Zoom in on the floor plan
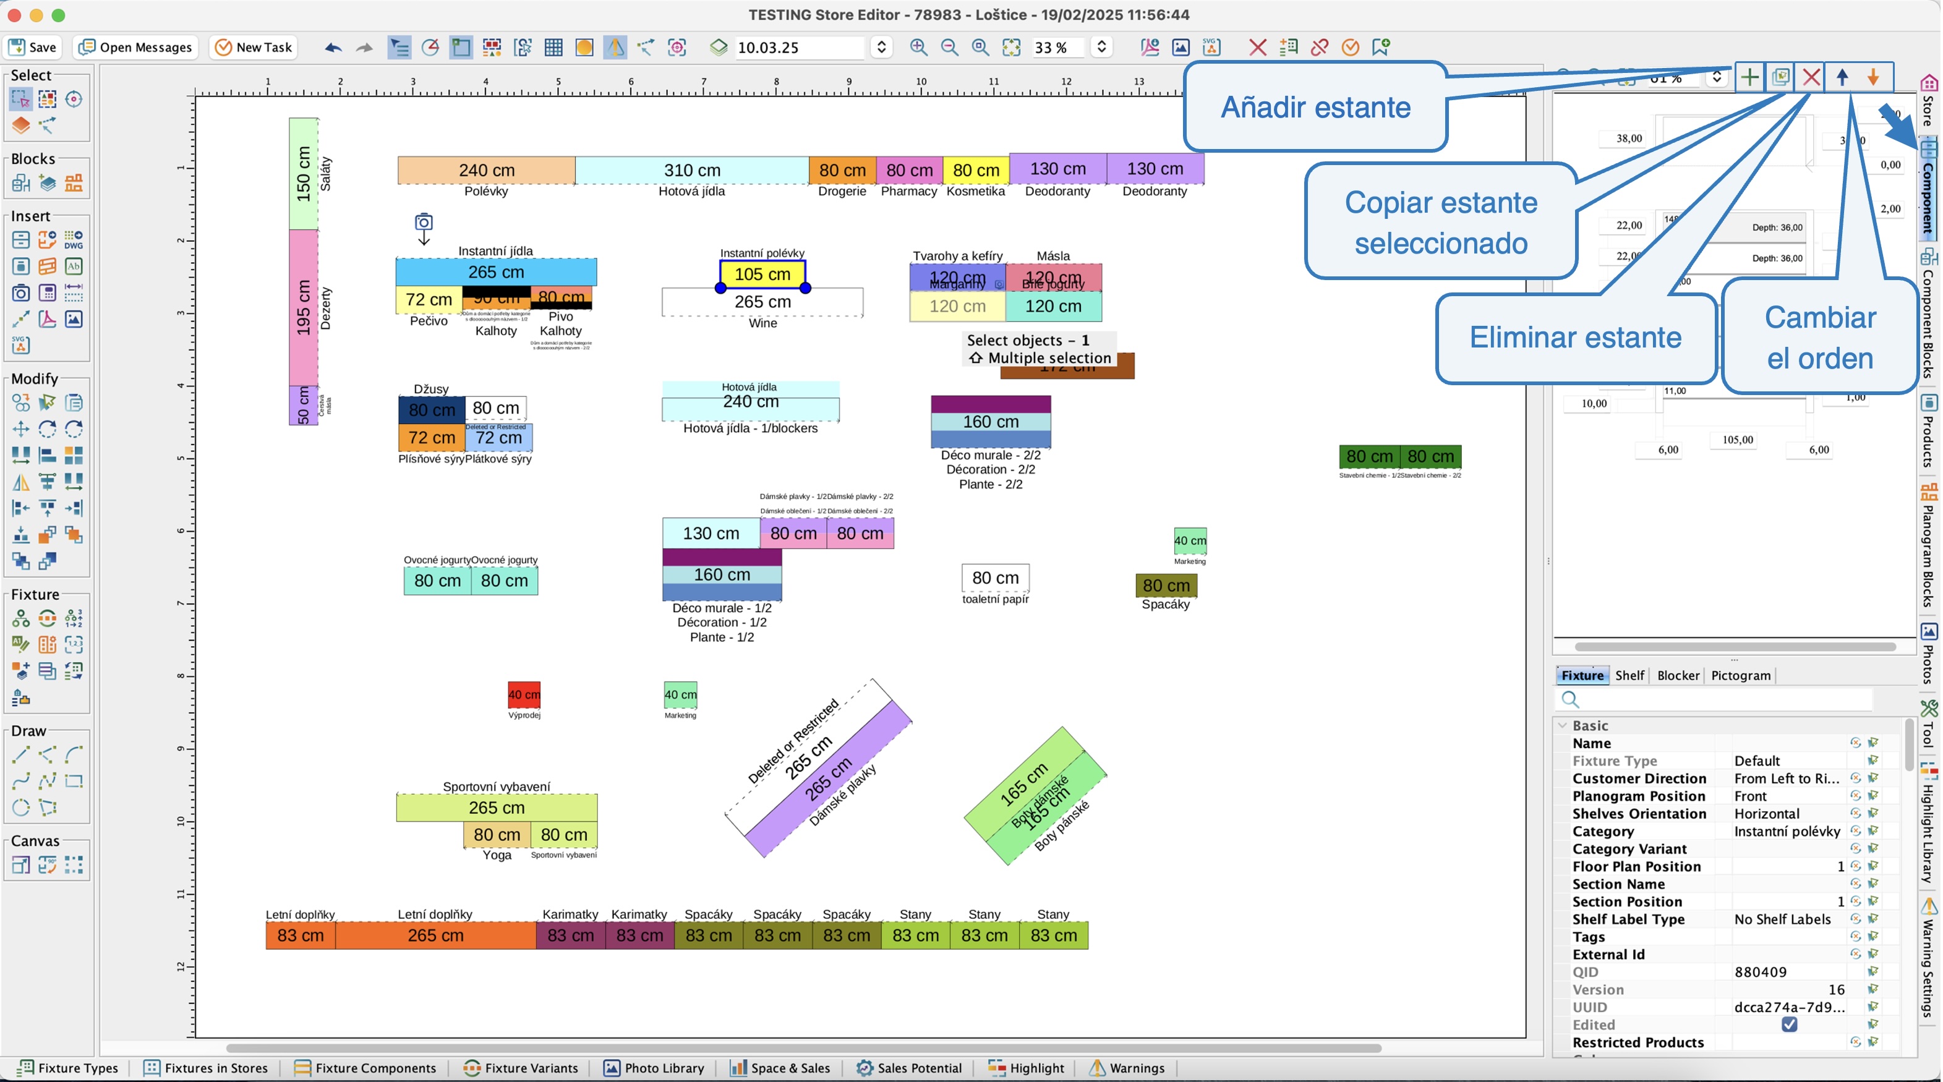This screenshot has width=1943, height=1082. tap(919, 48)
